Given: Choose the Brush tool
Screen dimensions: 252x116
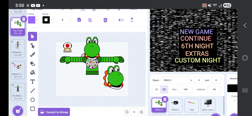Looking at the screenshot, I should click(x=32, y=55).
